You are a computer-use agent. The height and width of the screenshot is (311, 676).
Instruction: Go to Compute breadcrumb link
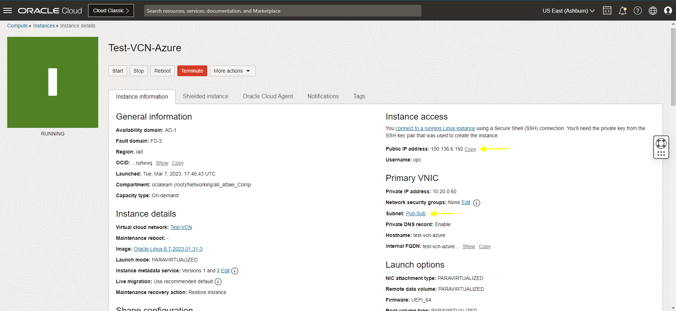(x=17, y=26)
